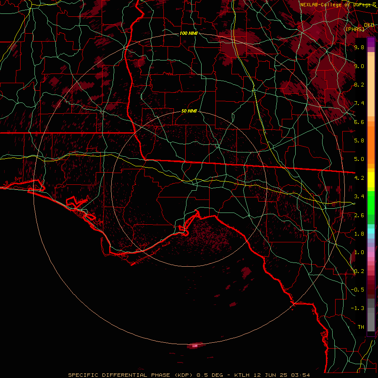Click the gray segment of color bar

click(371, 320)
